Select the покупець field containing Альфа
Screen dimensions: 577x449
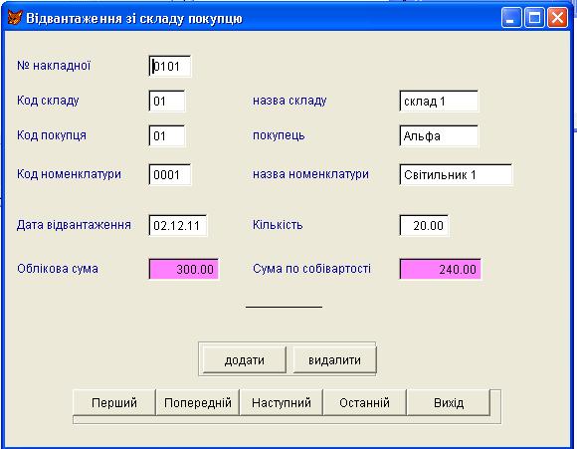(x=439, y=136)
